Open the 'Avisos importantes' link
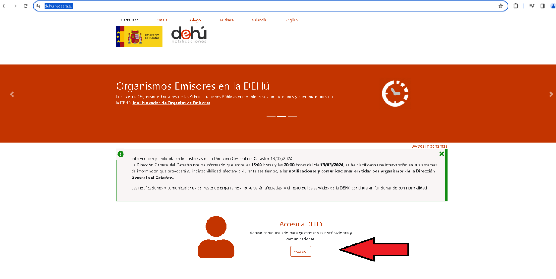The width and height of the screenshot is (556, 279). (430, 146)
